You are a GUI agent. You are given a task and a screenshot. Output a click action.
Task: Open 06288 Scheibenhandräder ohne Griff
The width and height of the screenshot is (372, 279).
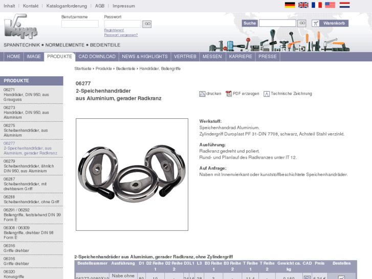(32, 200)
